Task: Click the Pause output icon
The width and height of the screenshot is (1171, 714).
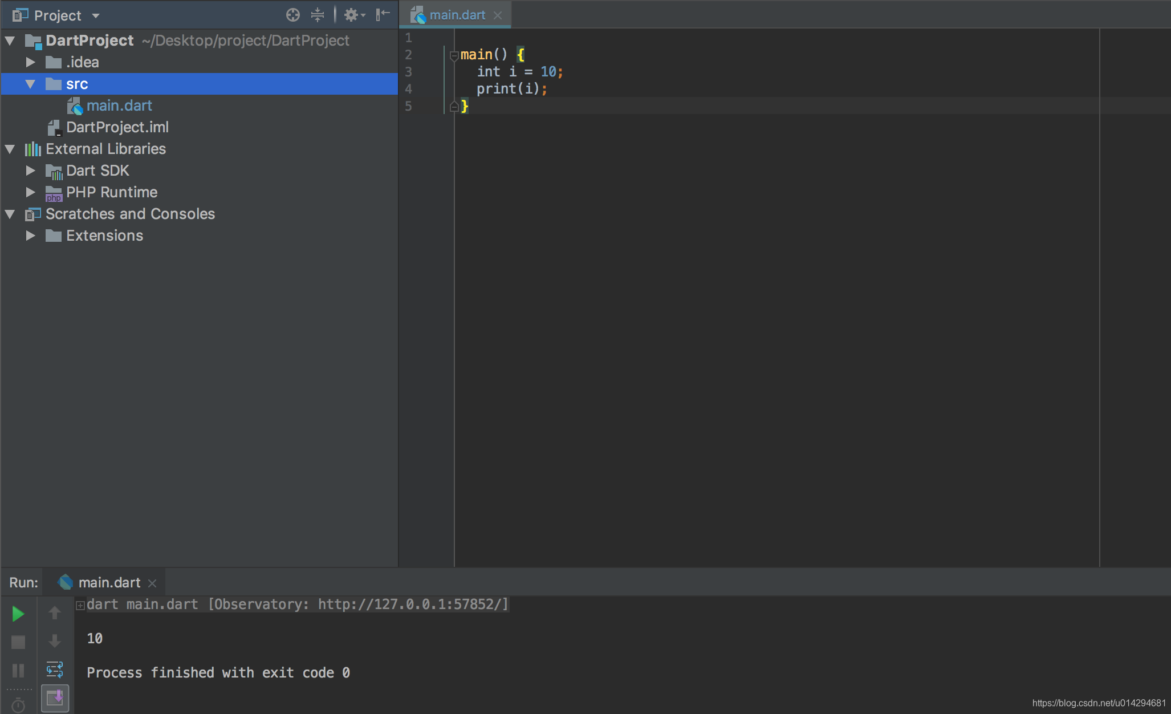Action: pyautogui.click(x=18, y=671)
